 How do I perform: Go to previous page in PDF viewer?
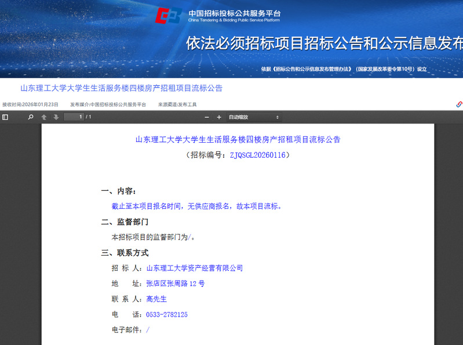pos(44,117)
